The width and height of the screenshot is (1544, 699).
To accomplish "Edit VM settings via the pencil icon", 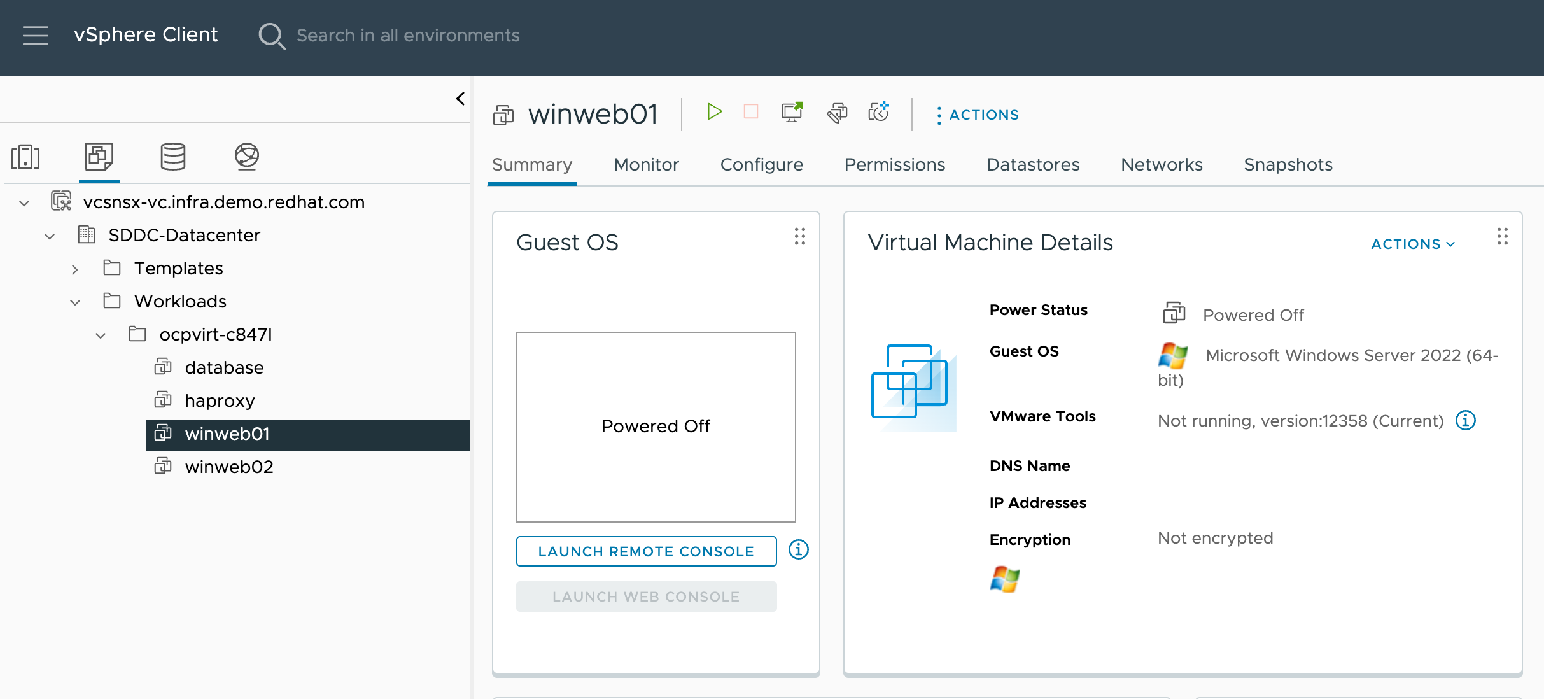I will (x=837, y=112).
